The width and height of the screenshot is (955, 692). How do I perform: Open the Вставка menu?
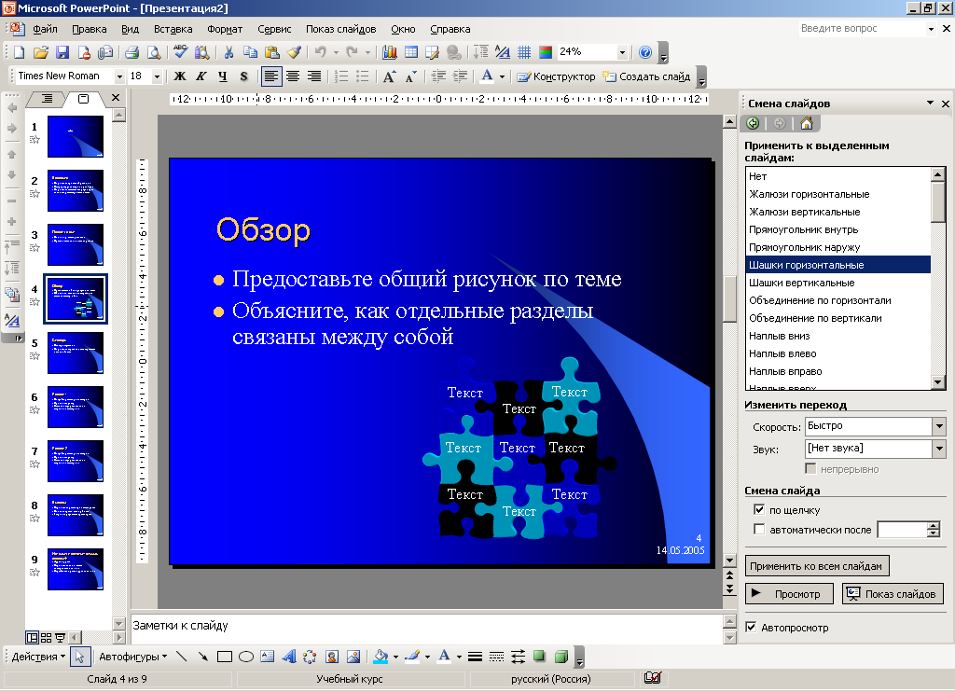(173, 29)
